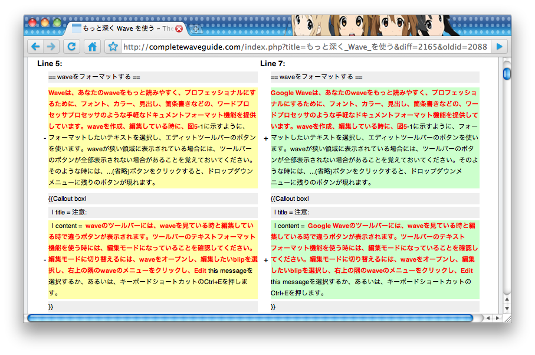
Task: Click the added paragraph starting 'Google Waveは、あなたの'
Action: point(375,138)
